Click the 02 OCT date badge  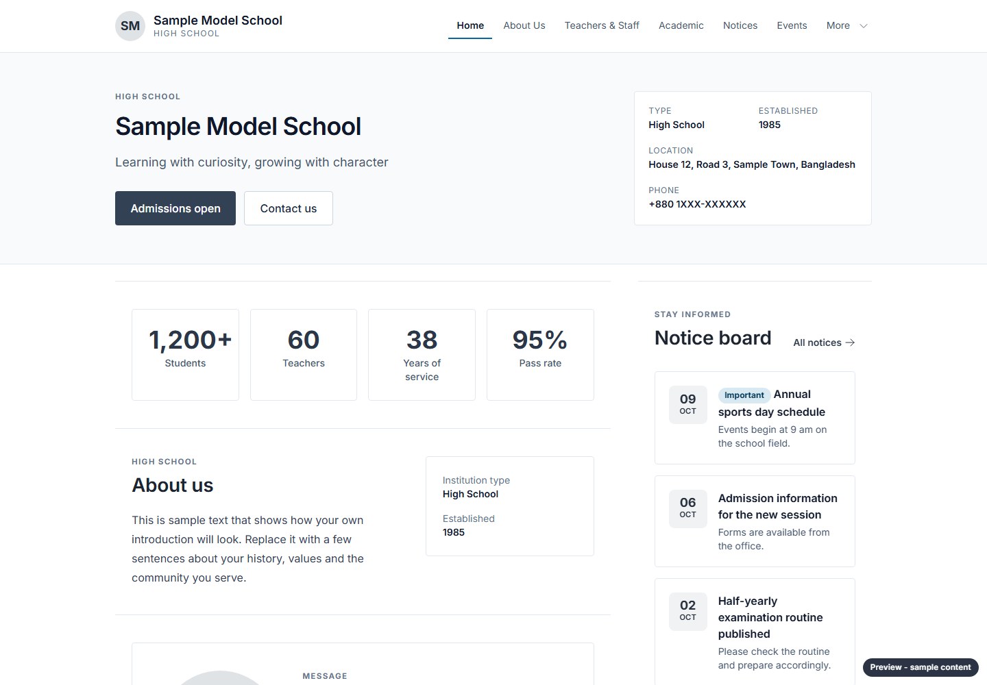coord(687,611)
